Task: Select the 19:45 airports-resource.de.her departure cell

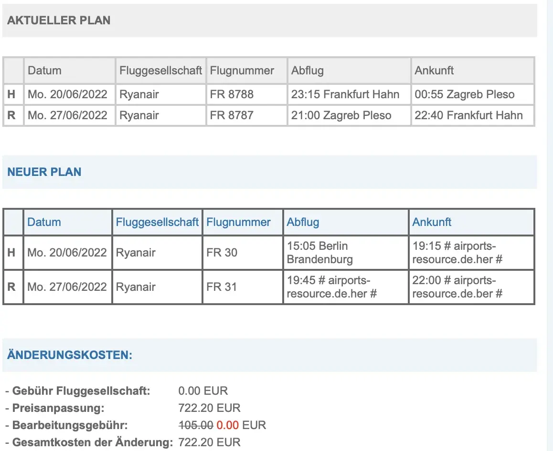Action: (x=332, y=287)
